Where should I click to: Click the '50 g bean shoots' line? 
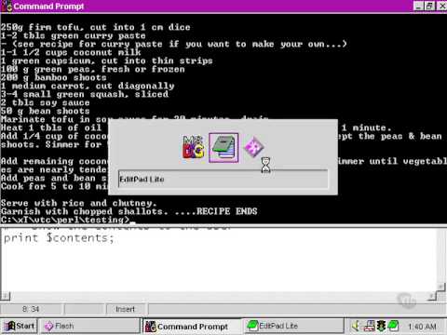[45, 111]
